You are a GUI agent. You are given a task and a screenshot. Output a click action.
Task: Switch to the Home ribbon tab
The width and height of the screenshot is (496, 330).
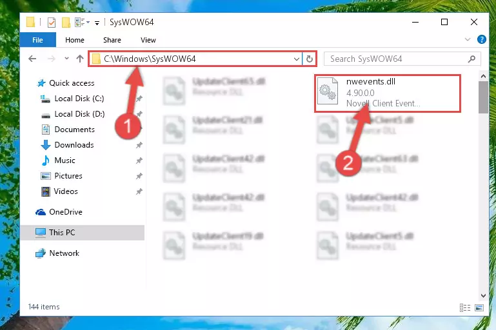75,40
